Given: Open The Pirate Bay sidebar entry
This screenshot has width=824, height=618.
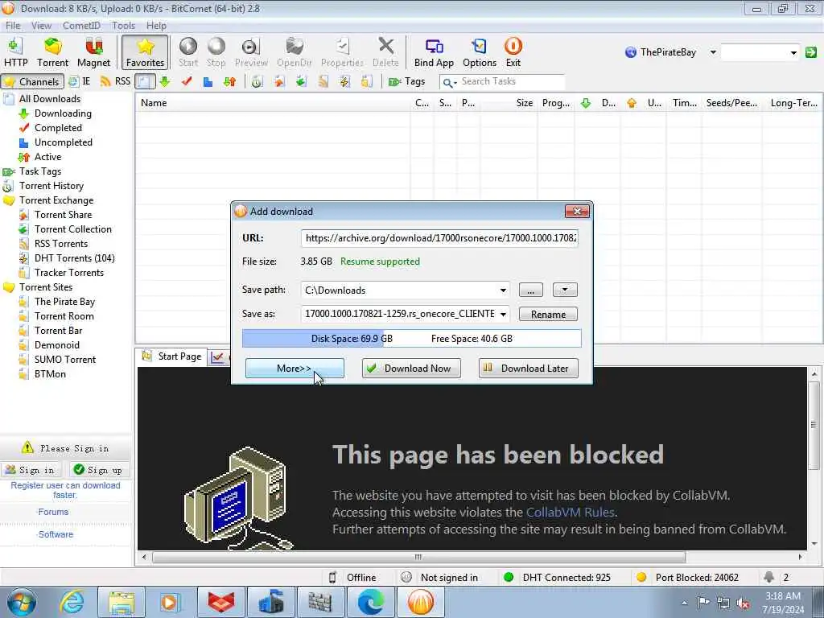Looking at the screenshot, I should tap(64, 302).
